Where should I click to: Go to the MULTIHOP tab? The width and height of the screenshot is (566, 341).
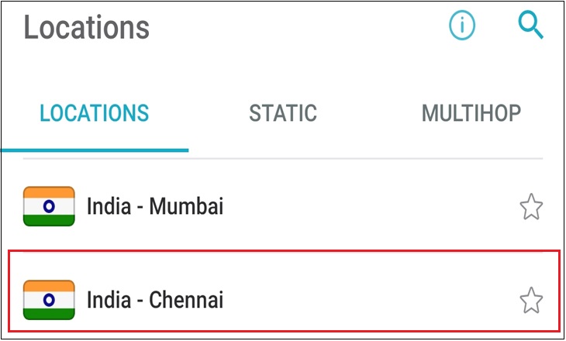[471, 113]
